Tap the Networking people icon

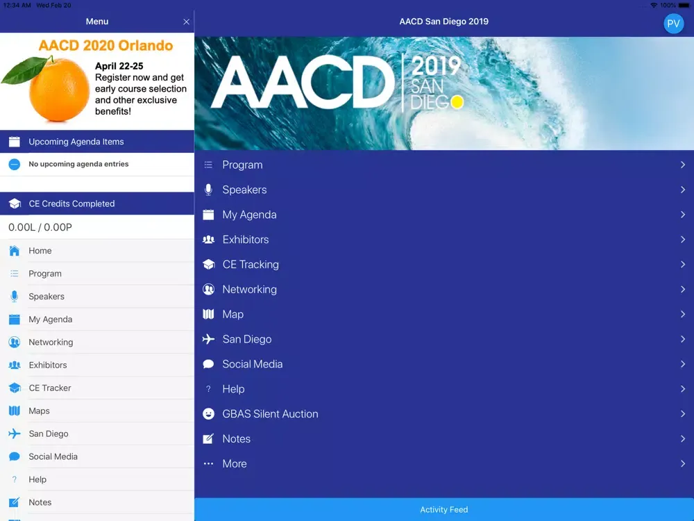(207, 290)
